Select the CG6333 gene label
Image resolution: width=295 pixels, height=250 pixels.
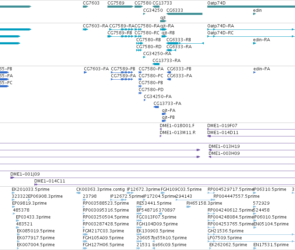(x=175, y=10)
